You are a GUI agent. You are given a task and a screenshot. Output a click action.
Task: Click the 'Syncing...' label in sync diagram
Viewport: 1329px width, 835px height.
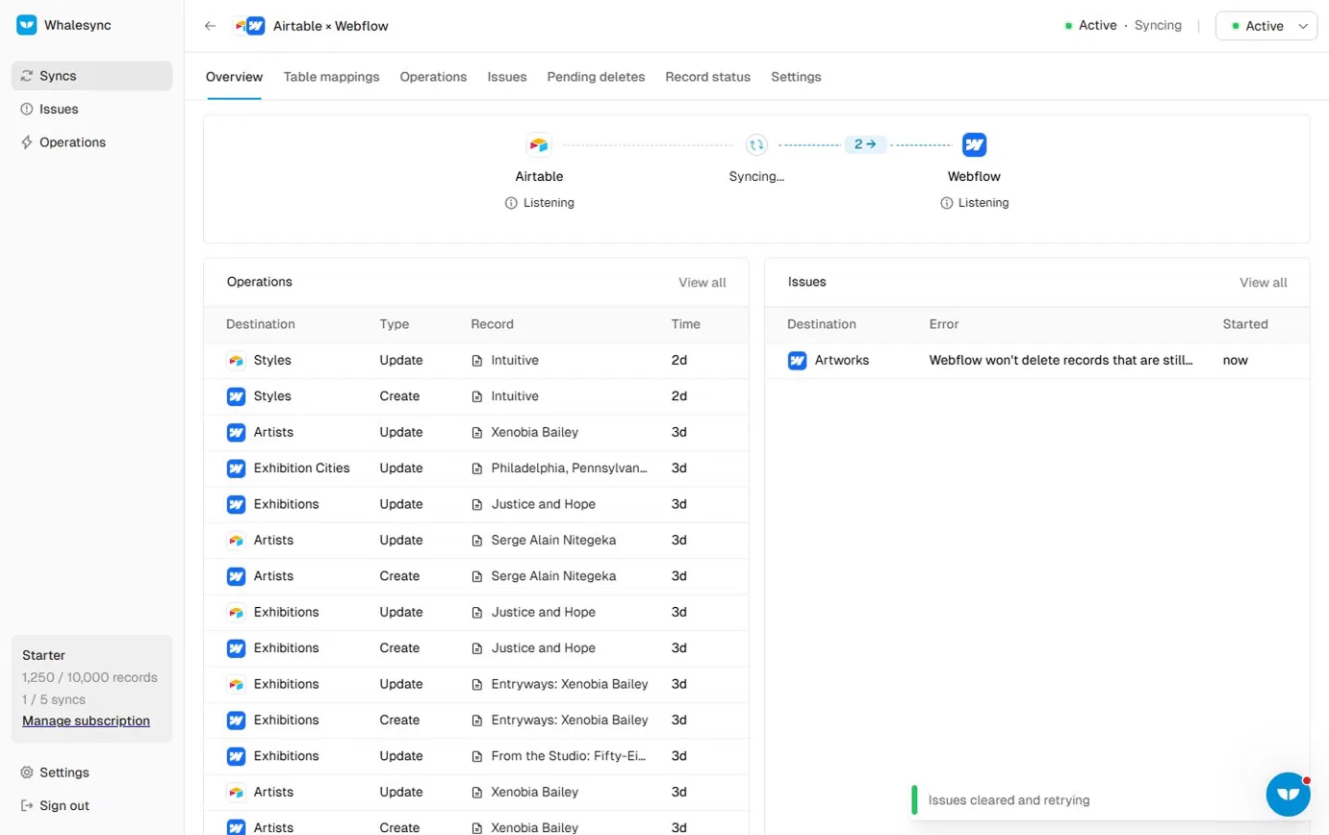point(757,177)
